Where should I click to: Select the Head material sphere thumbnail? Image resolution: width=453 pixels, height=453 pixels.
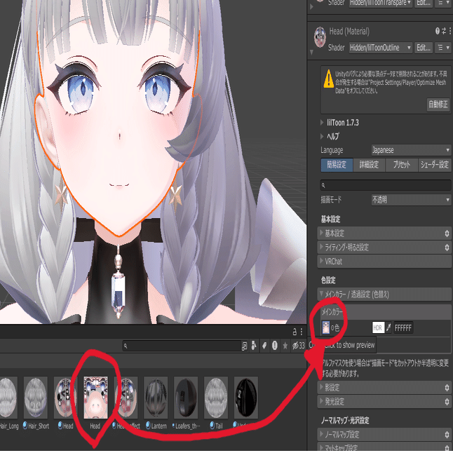point(66,398)
